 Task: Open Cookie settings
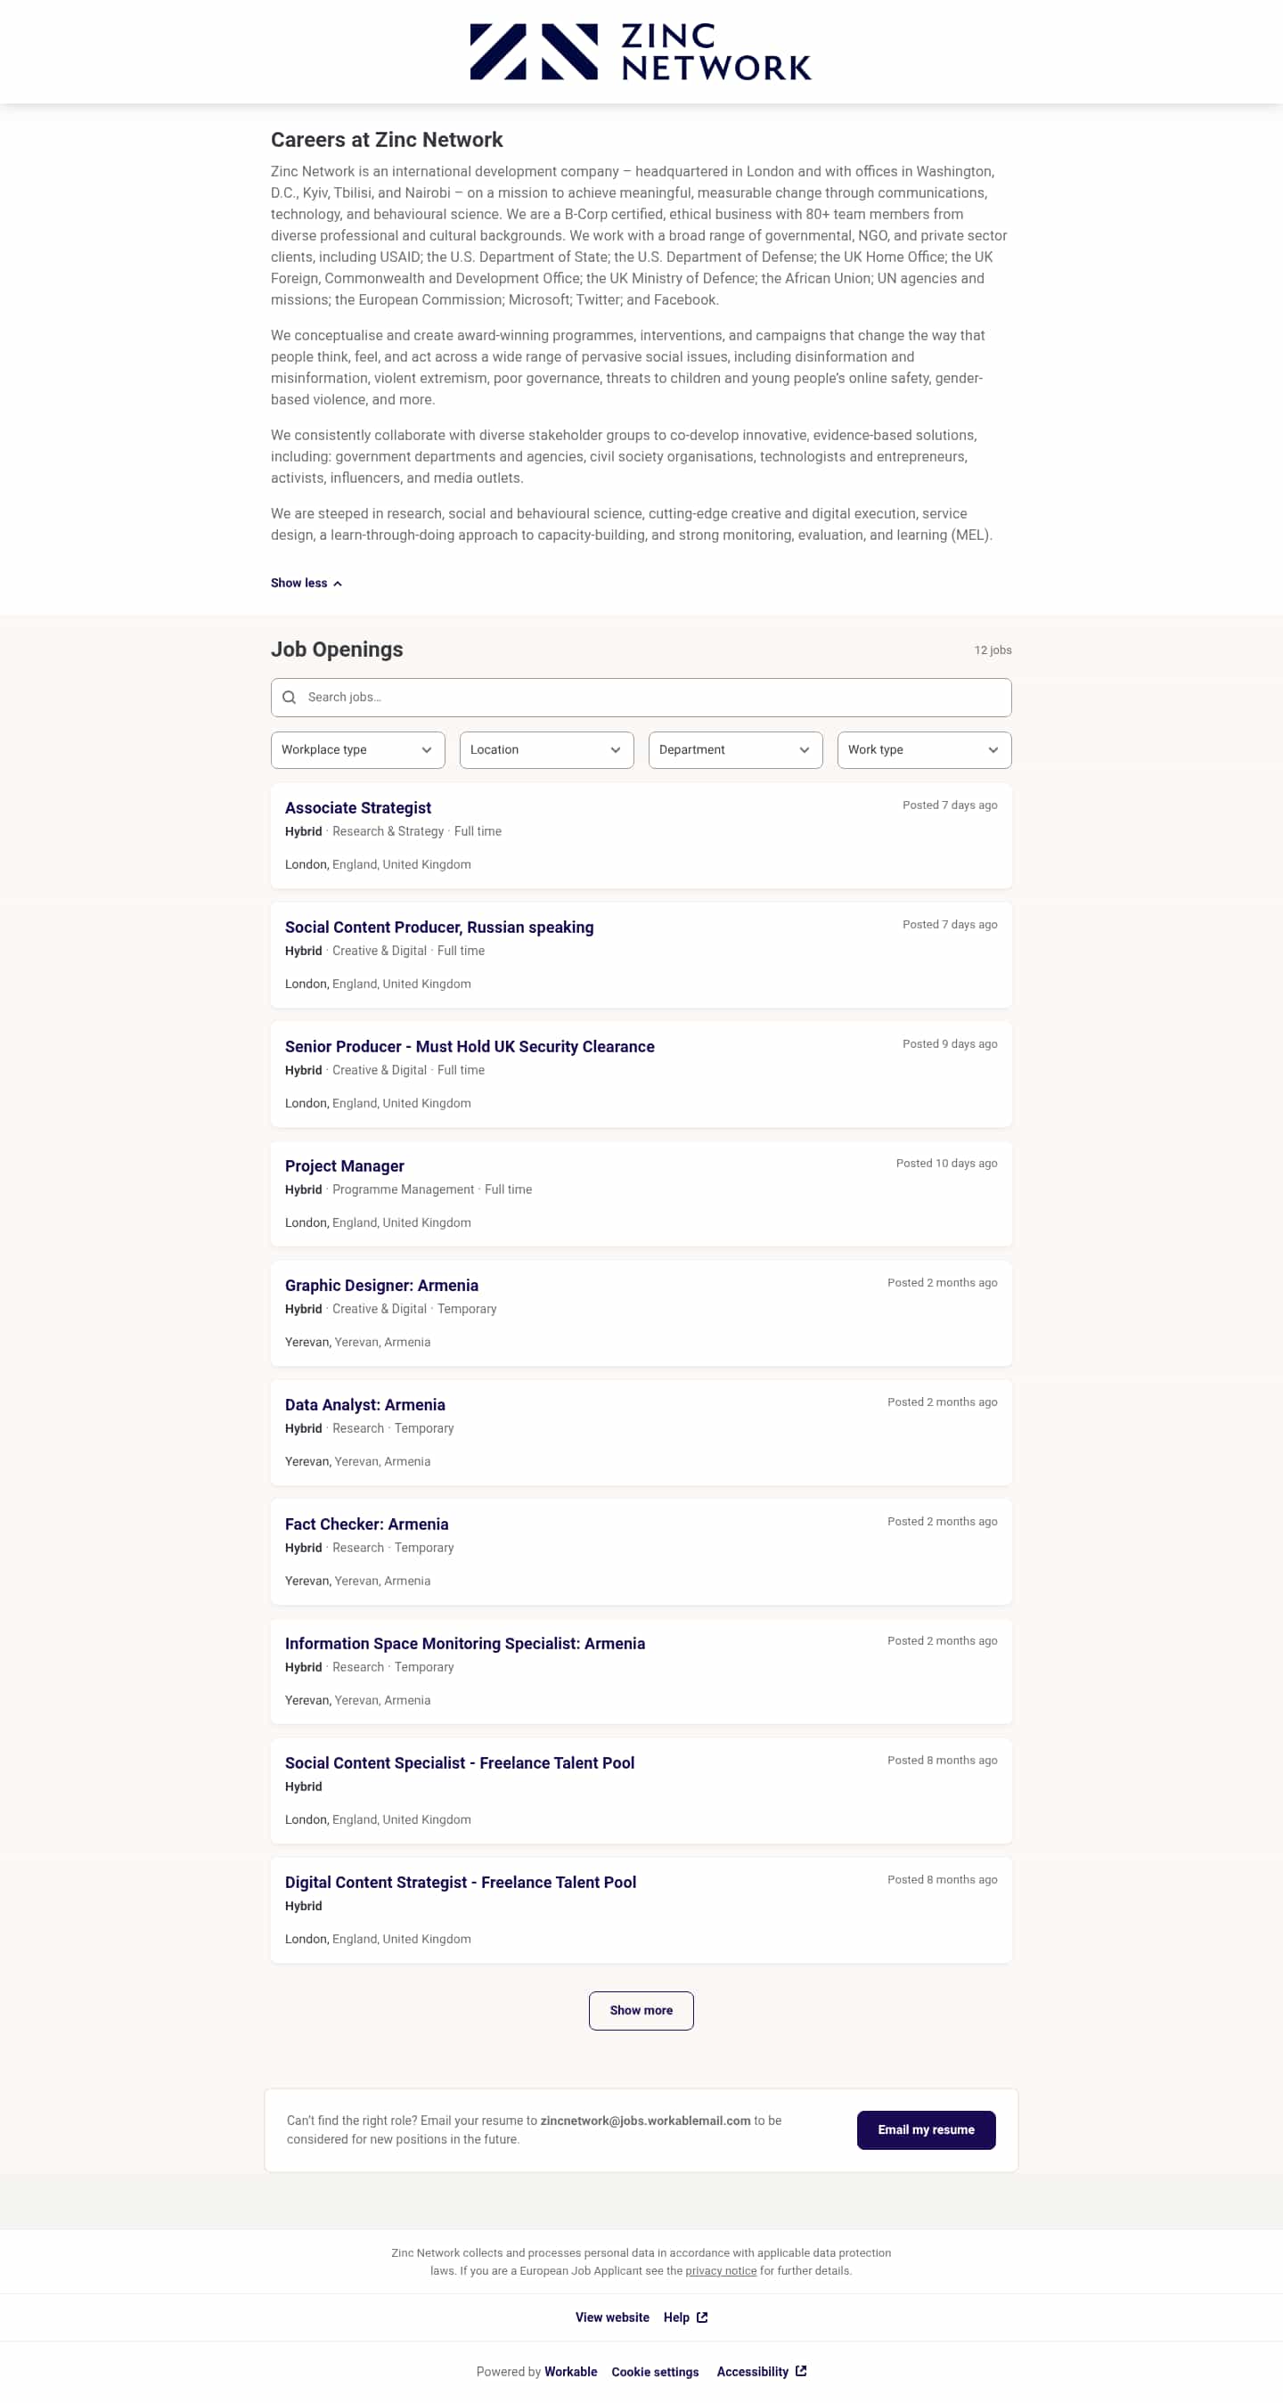[x=655, y=2371]
